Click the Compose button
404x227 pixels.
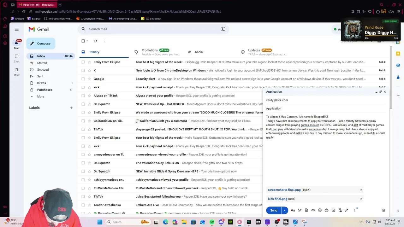41,44
